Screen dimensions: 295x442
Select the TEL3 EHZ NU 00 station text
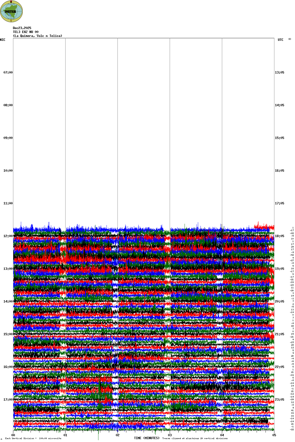(x=26, y=32)
